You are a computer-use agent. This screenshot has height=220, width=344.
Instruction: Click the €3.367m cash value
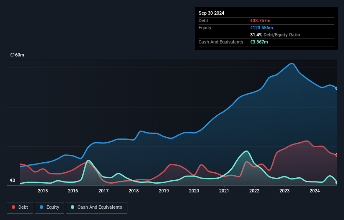259,42
